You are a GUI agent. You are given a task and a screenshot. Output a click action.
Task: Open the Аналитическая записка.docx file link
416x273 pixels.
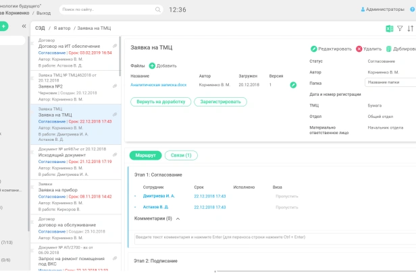pos(158,85)
